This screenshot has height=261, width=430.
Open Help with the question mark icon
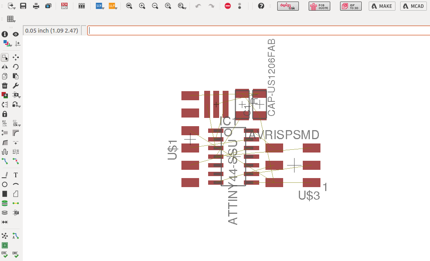coord(261,6)
